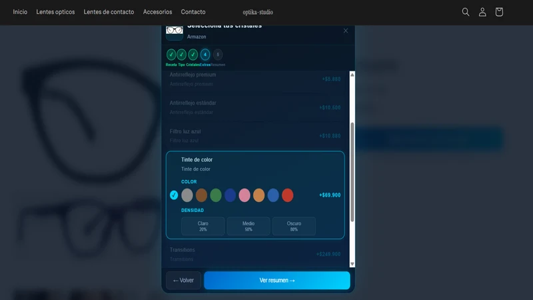Choose Oscuro 80% density

pos(294,226)
